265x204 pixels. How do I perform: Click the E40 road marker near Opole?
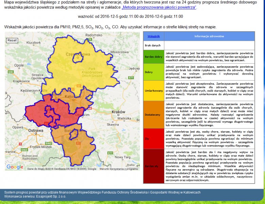pos(11,72)
